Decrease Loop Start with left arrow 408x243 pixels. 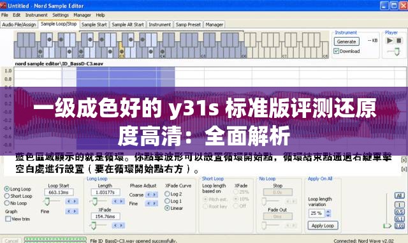coord(69,202)
